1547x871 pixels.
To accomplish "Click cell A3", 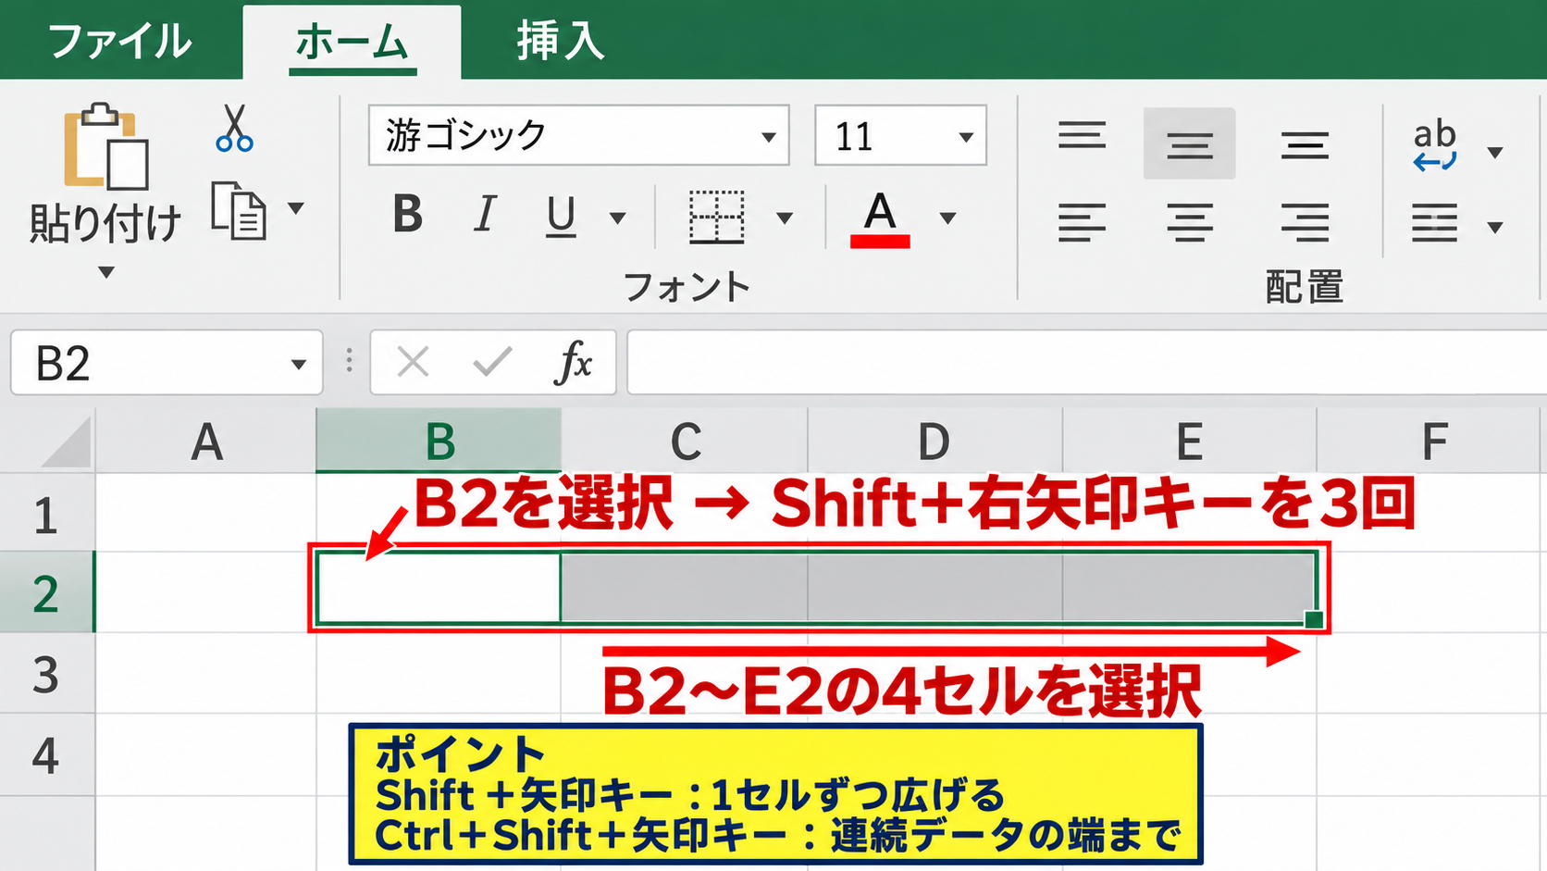I will point(206,673).
